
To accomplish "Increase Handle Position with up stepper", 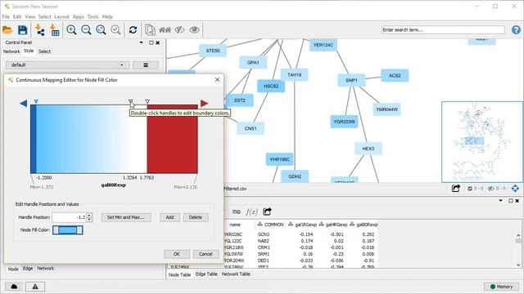I will (x=89, y=215).
